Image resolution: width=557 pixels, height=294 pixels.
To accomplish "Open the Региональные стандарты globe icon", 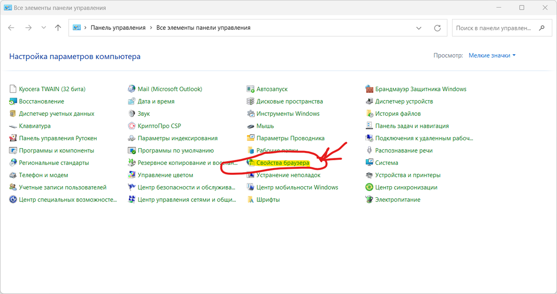I will tap(13, 163).
